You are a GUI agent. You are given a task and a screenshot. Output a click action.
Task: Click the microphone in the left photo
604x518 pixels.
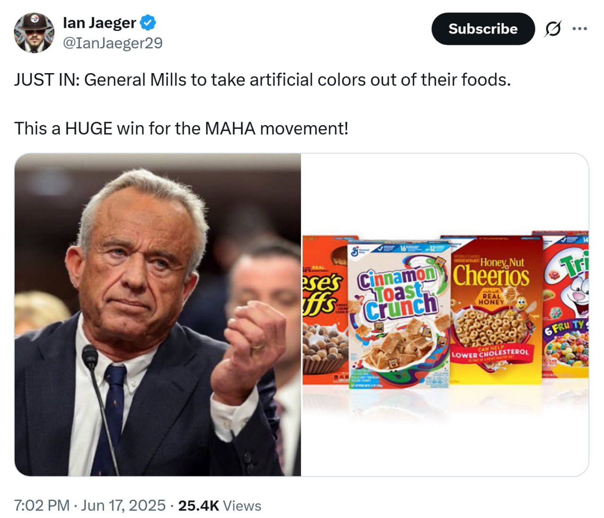point(90,357)
